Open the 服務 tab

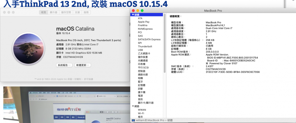86,12
